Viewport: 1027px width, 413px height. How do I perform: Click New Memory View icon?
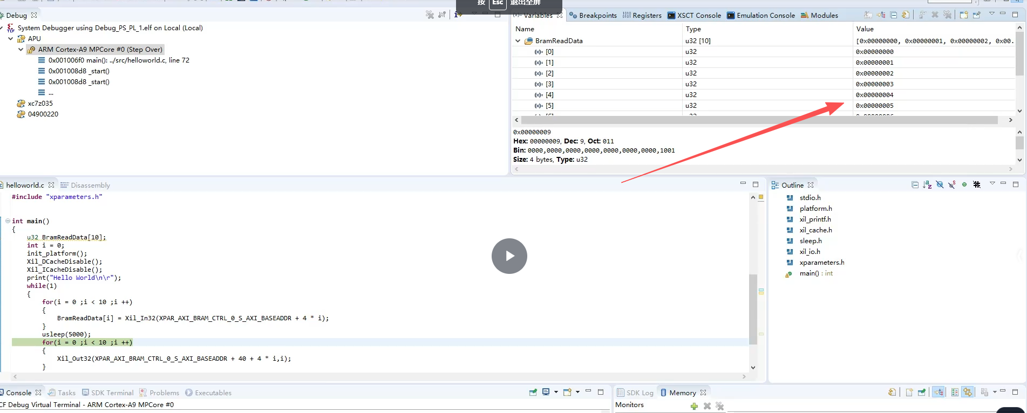click(909, 392)
